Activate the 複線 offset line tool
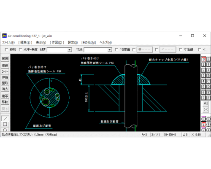 point(5,65)
